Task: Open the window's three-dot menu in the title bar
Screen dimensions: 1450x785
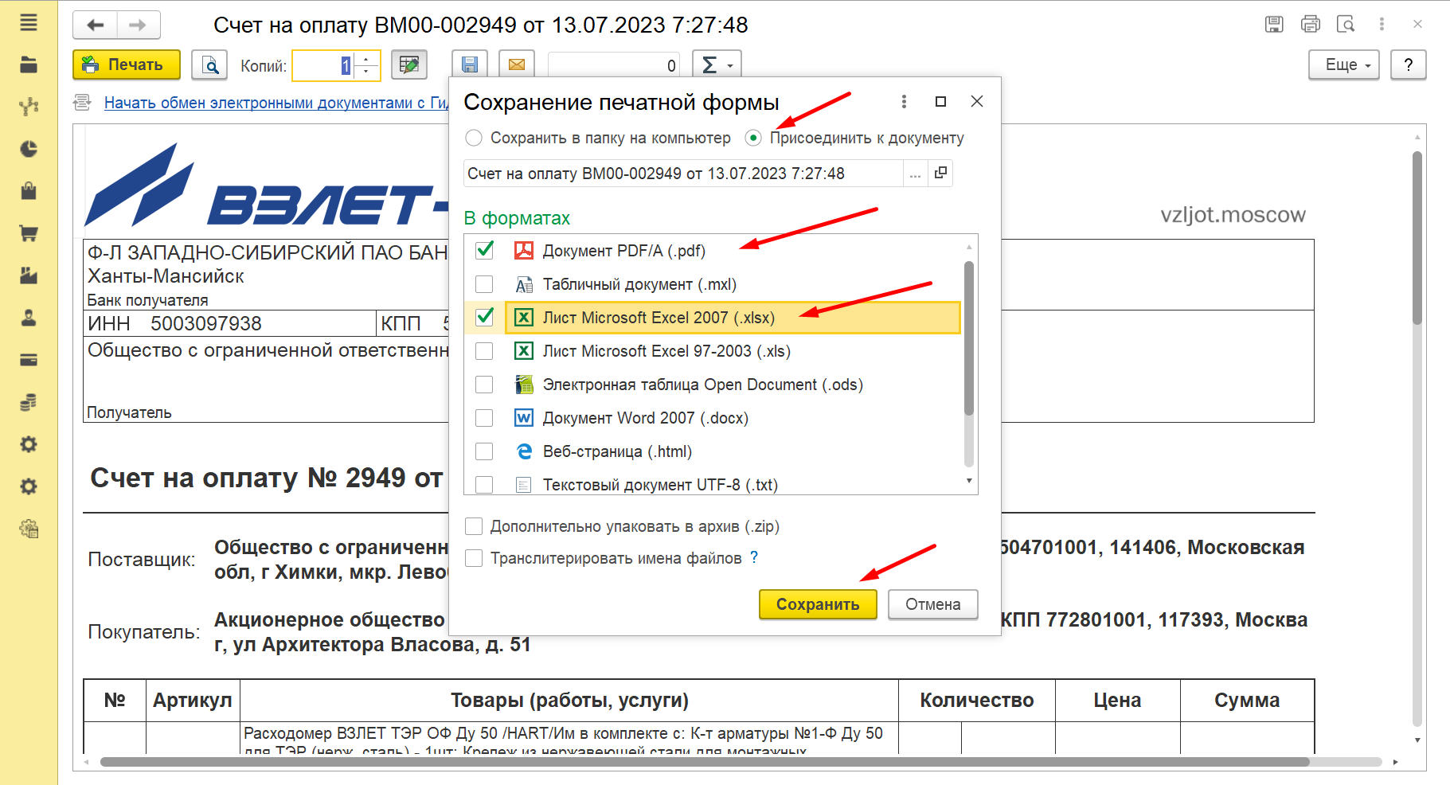Action: [1382, 24]
